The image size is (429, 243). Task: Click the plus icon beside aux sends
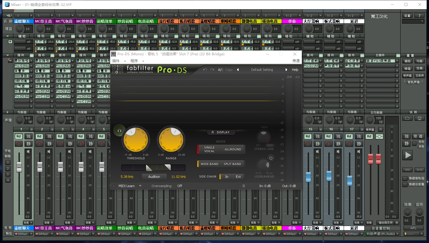pyautogui.click(x=10, y=42)
